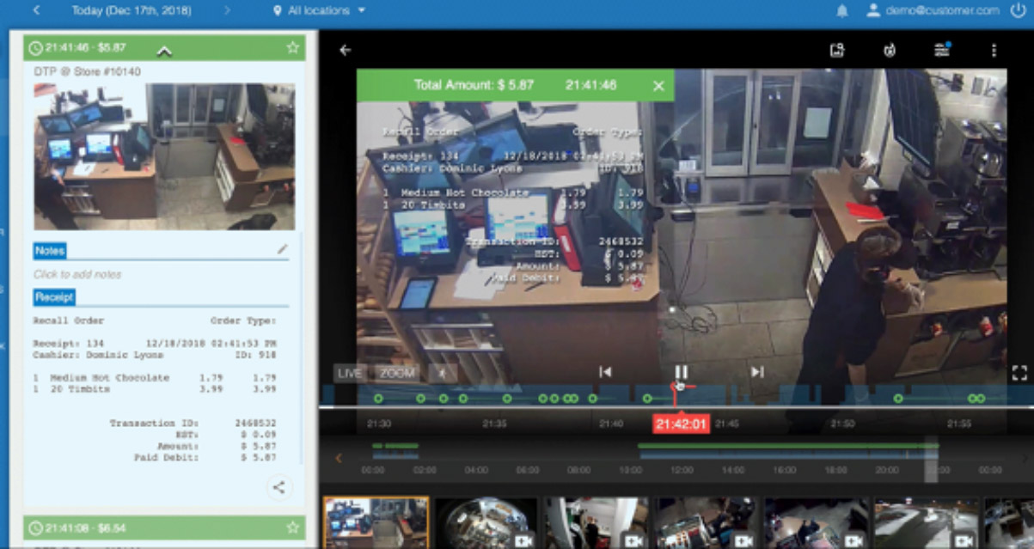
Task: Select the third camera thumbnail in the strip
Action: pyautogui.click(x=596, y=522)
